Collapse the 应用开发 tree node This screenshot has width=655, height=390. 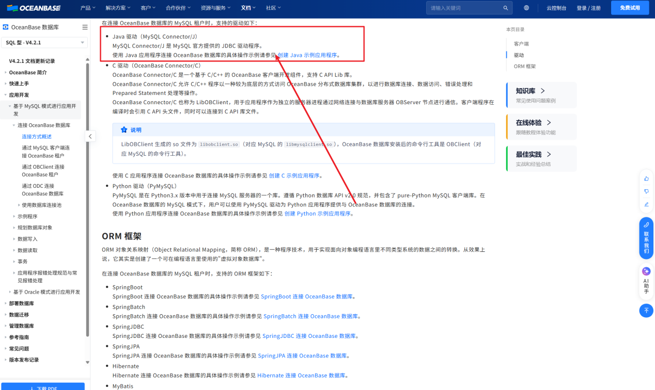(x=6, y=95)
